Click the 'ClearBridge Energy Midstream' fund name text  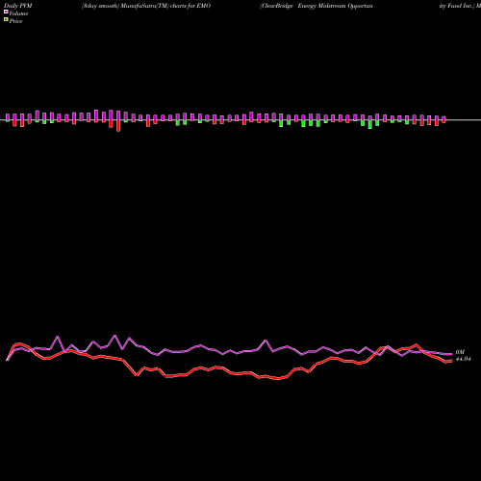pos(303,6)
